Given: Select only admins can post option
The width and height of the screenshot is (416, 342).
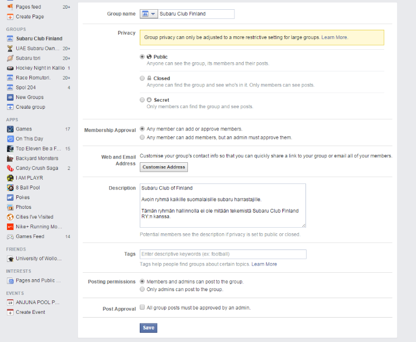Looking at the screenshot, I should [x=142, y=290].
